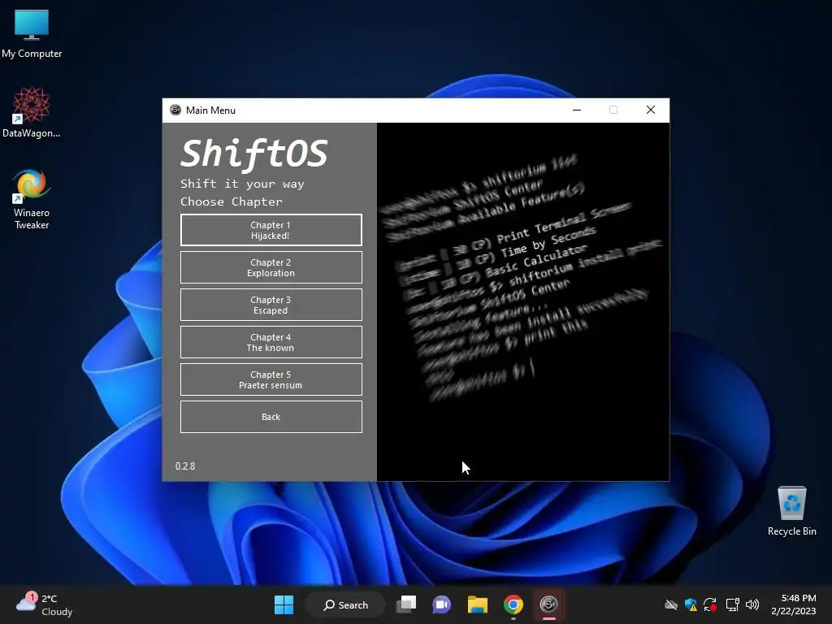832x624 pixels.
Task: Open Windows Security tray icon
Action: [x=691, y=604]
